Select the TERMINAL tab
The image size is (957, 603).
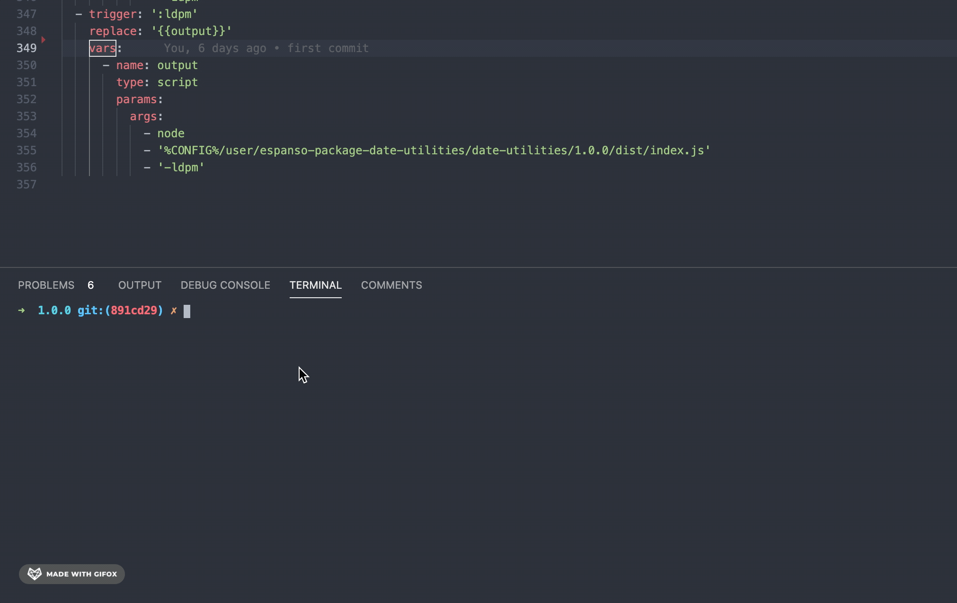[x=315, y=285]
